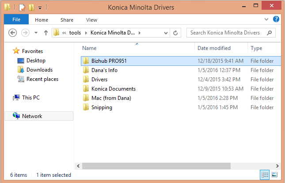Click the horizontal scrollbar left arrow
Image resolution: width=285 pixels, height=183 pixels.
(78, 166)
